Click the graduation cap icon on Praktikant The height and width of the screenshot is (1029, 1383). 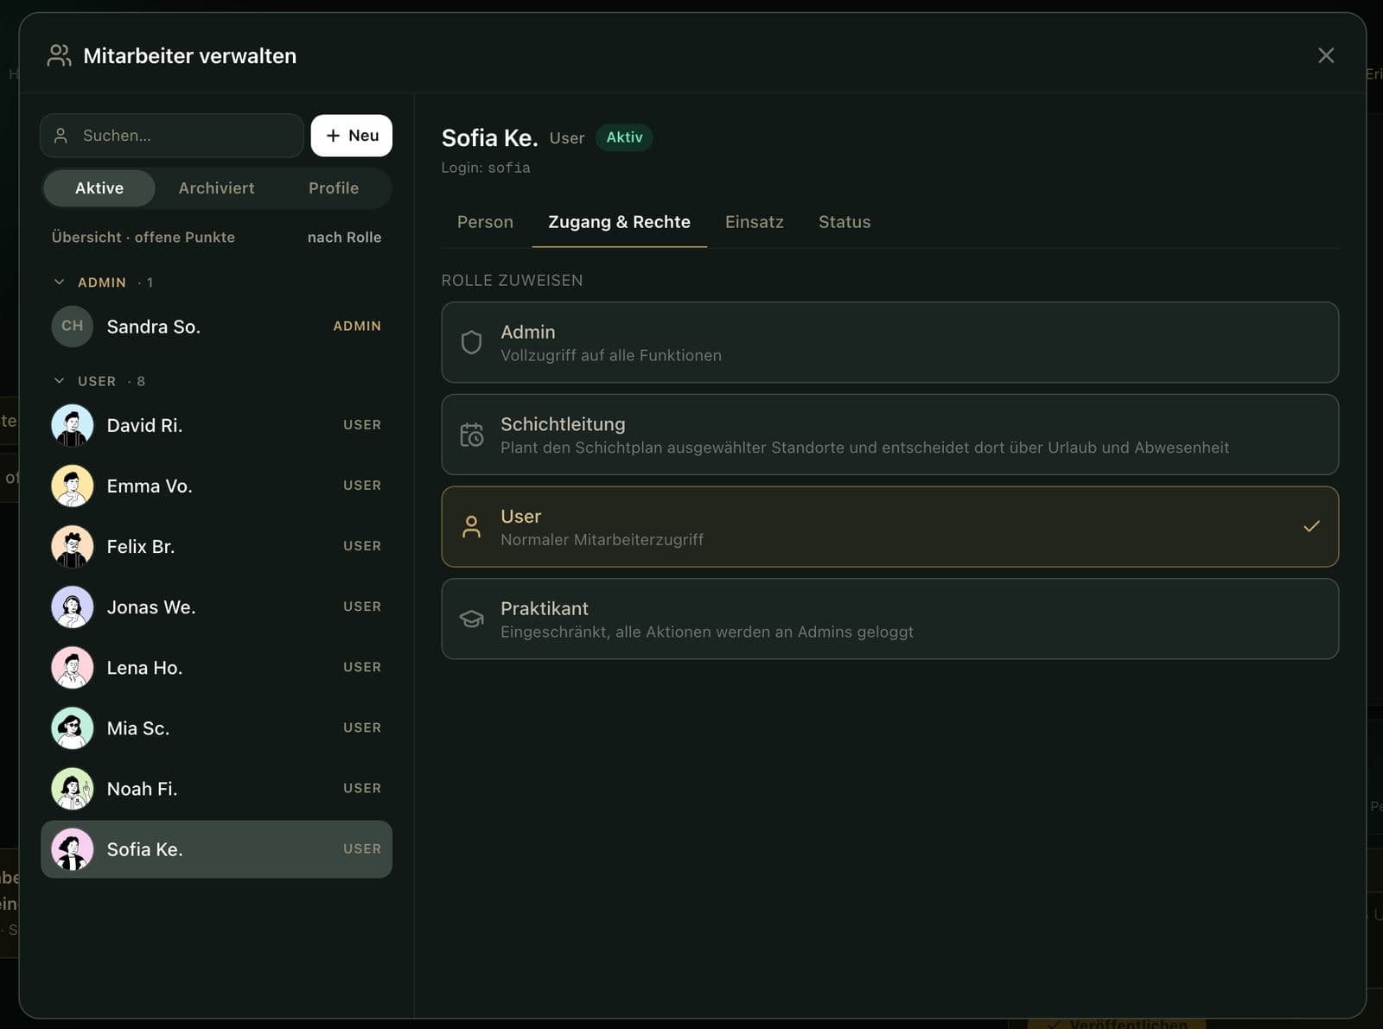coord(471,619)
